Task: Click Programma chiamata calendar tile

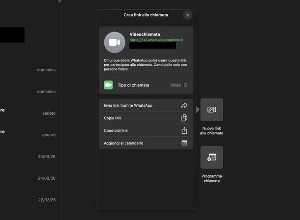Action: [211, 157]
